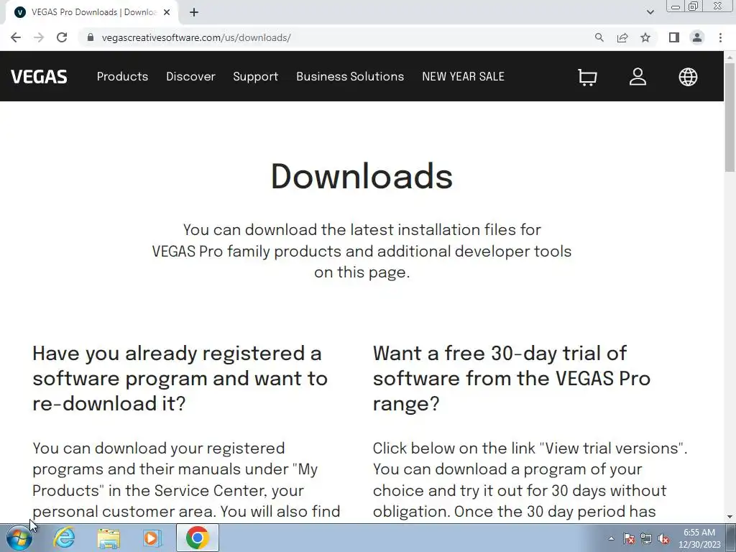Screen dimensions: 736x552
Task: Open the Products menu
Action: pyautogui.click(x=122, y=76)
